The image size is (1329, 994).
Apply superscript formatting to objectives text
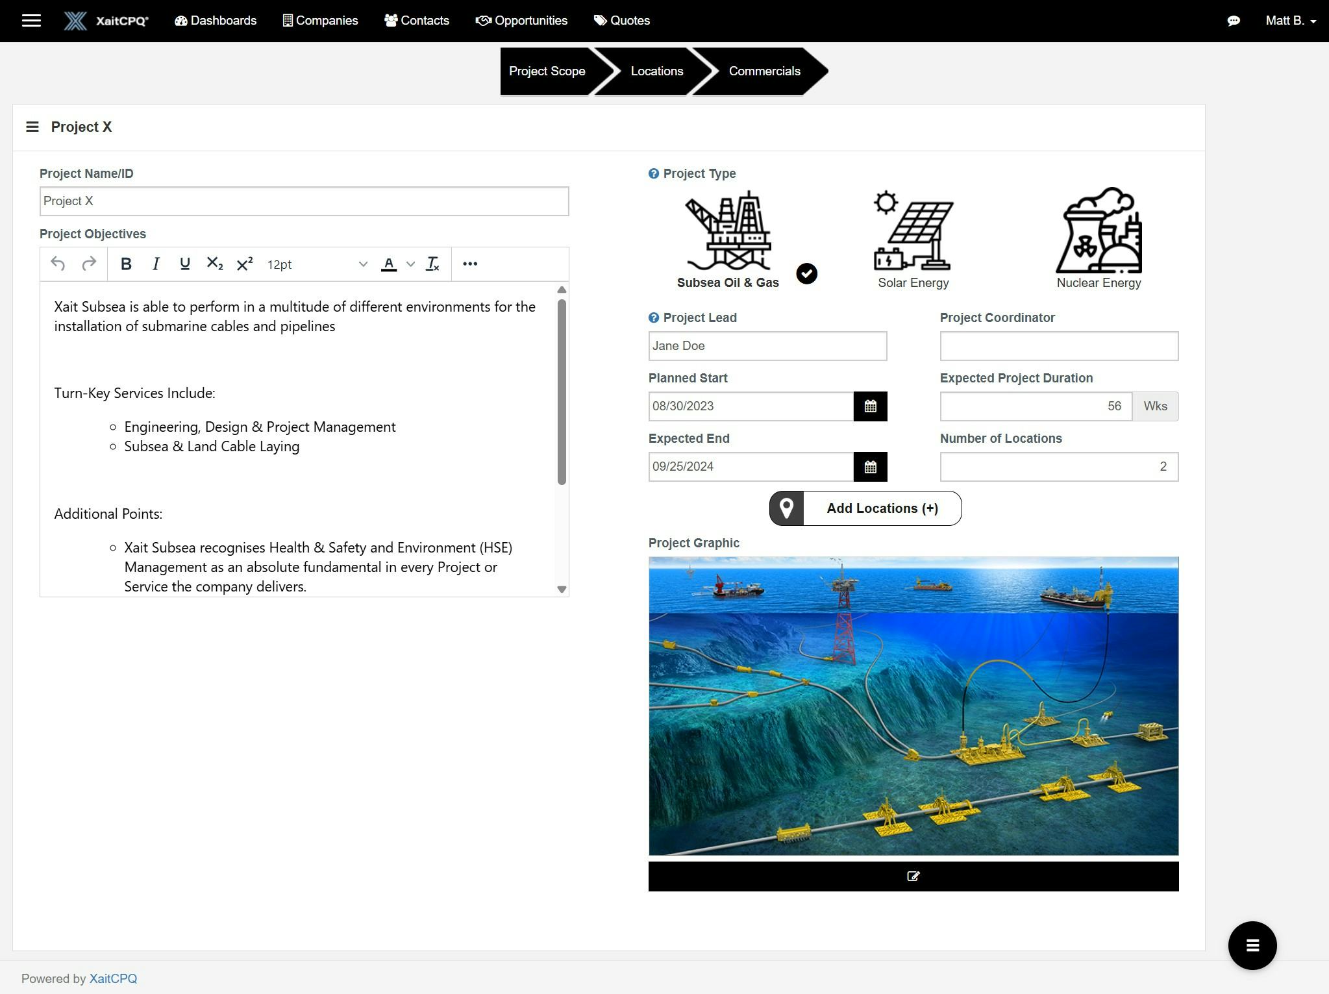[243, 264]
